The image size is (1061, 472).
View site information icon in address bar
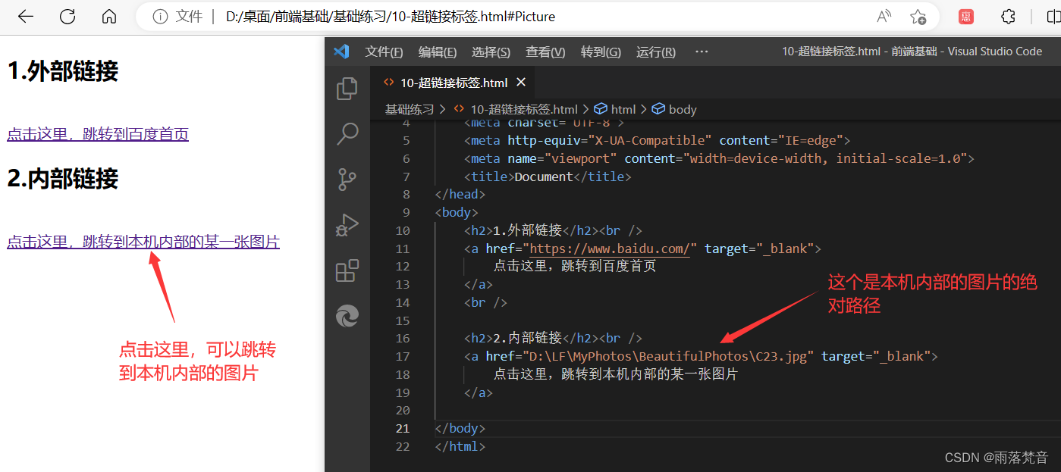[160, 17]
